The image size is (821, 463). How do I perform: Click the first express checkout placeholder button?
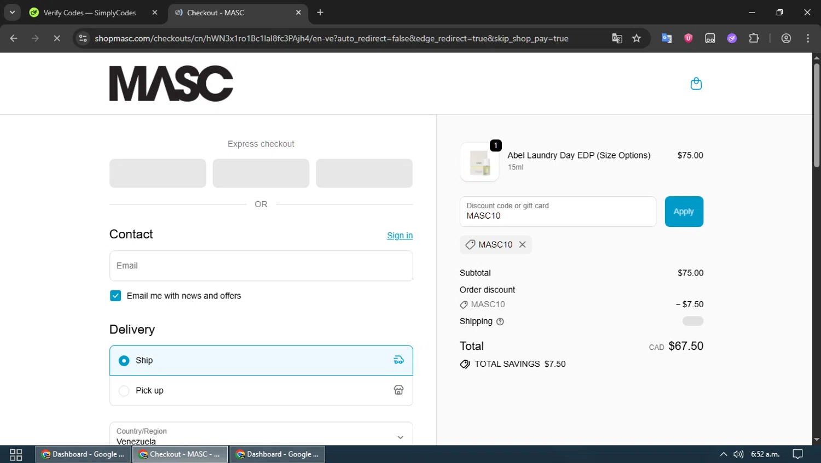point(158,173)
